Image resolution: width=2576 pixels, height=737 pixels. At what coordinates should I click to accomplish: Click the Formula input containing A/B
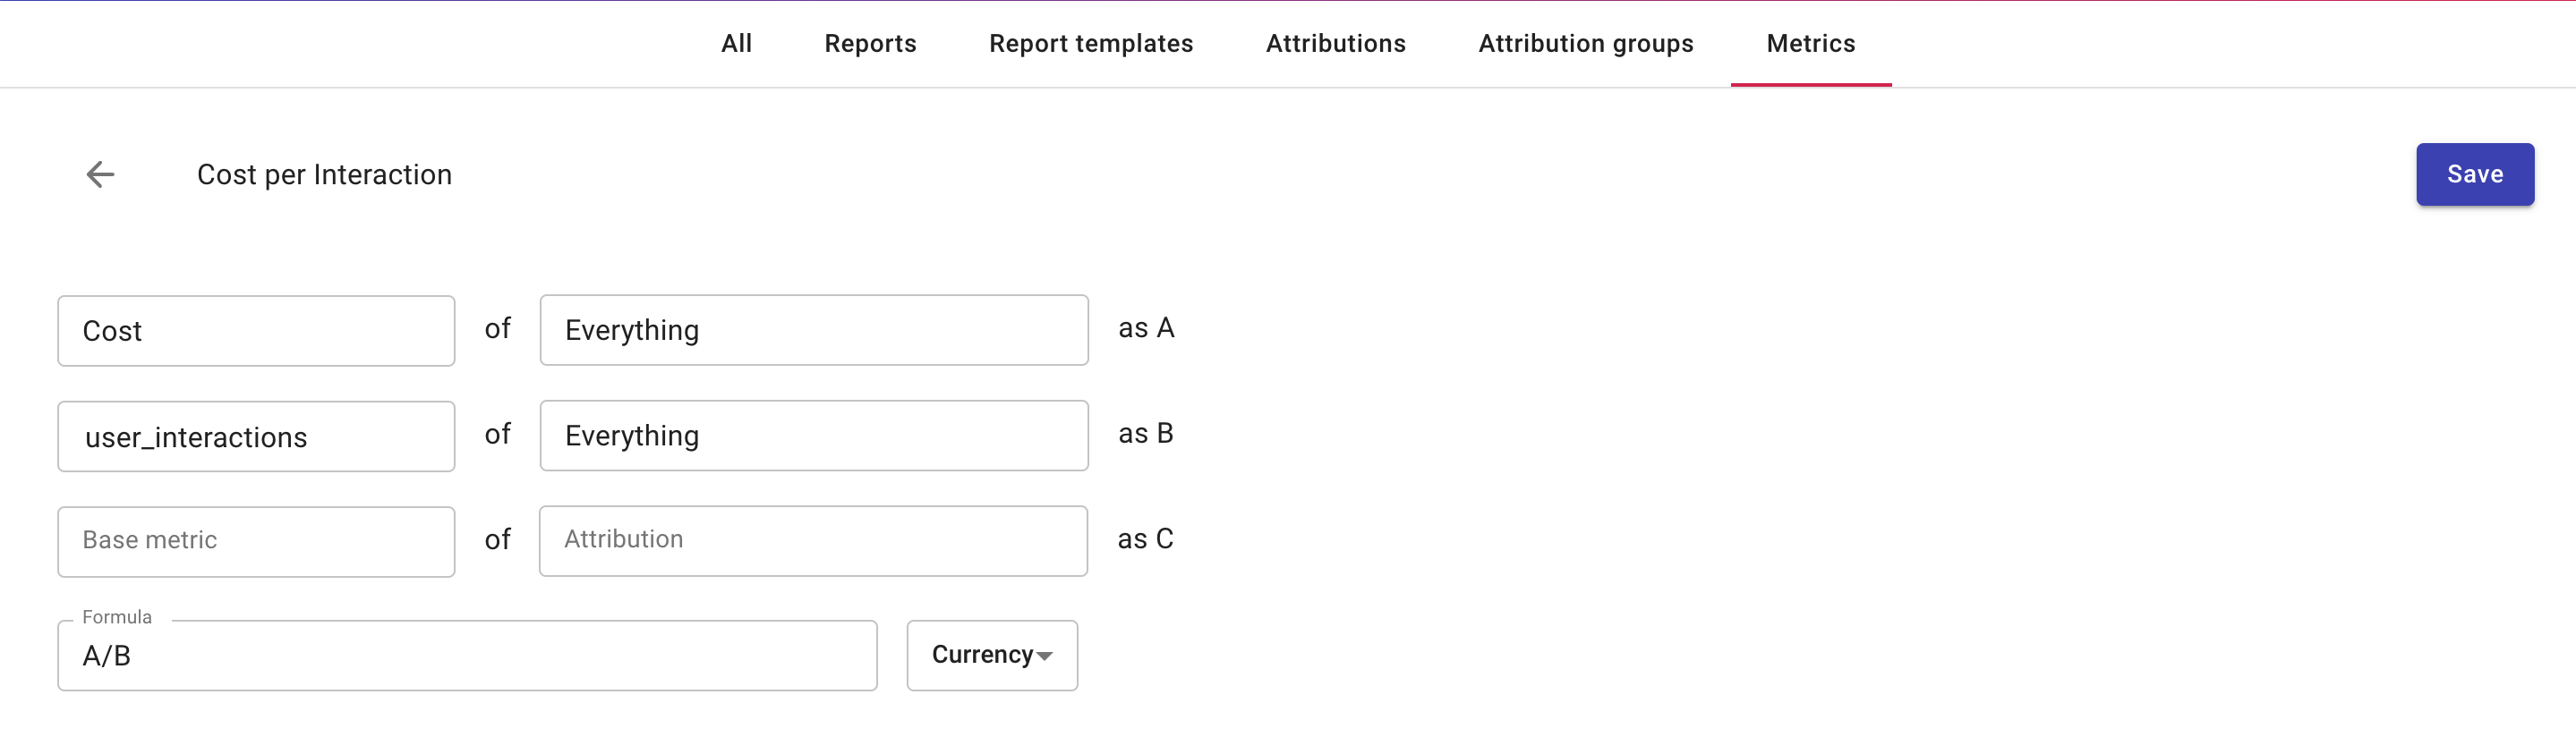pos(467,657)
